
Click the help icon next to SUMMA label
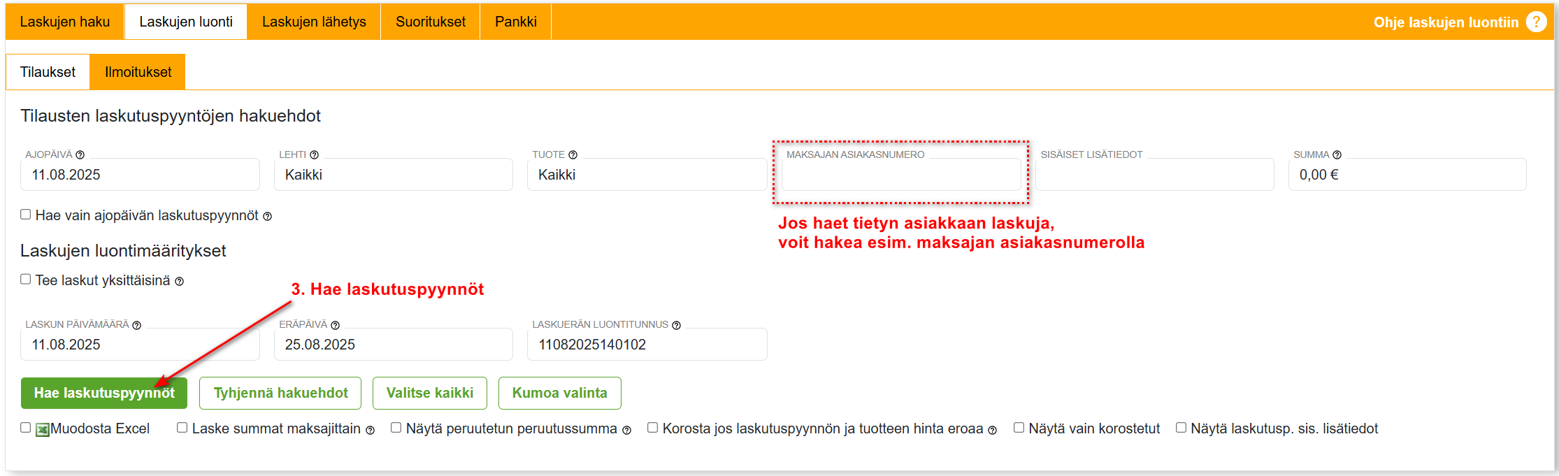click(1337, 155)
